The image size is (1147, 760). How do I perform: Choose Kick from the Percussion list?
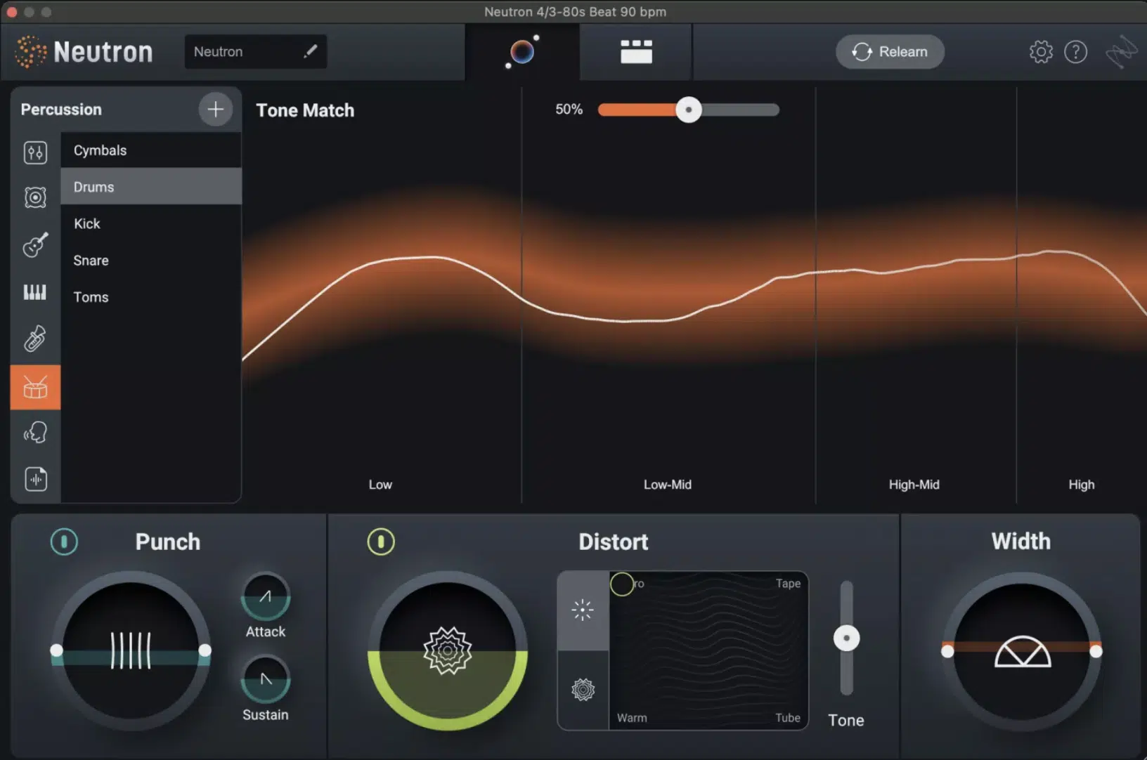click(x=151, y=223)
